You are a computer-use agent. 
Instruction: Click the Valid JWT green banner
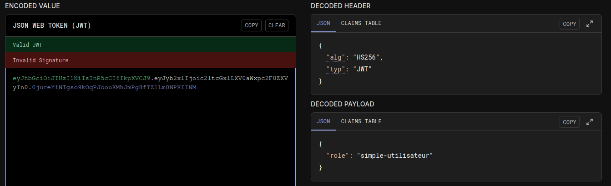150,45
